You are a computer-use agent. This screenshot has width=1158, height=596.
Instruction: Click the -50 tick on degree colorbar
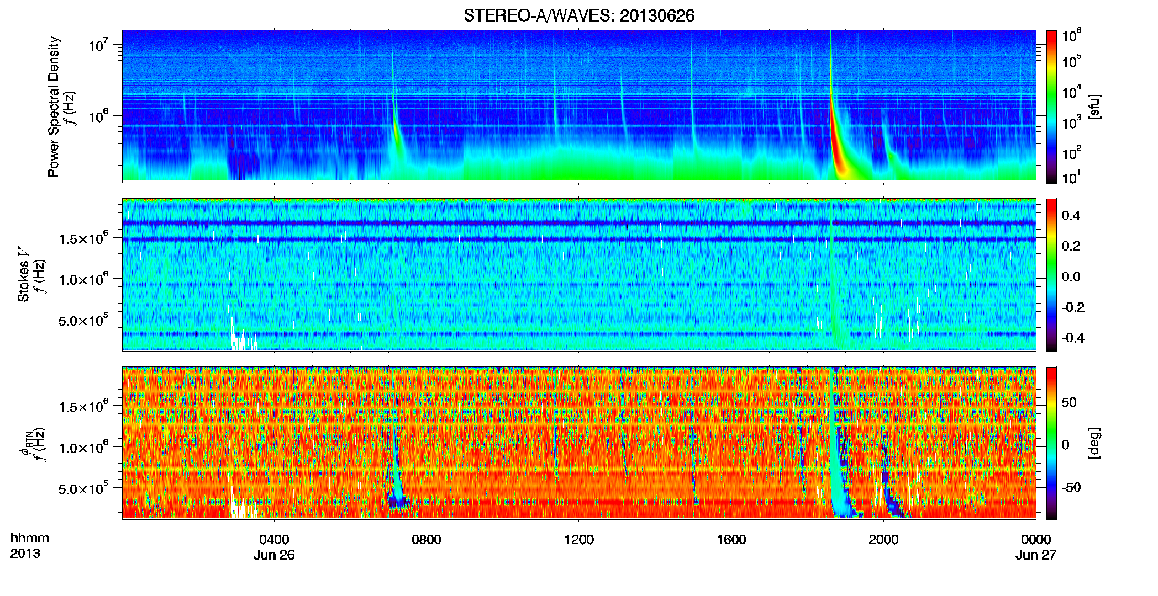1071,487
